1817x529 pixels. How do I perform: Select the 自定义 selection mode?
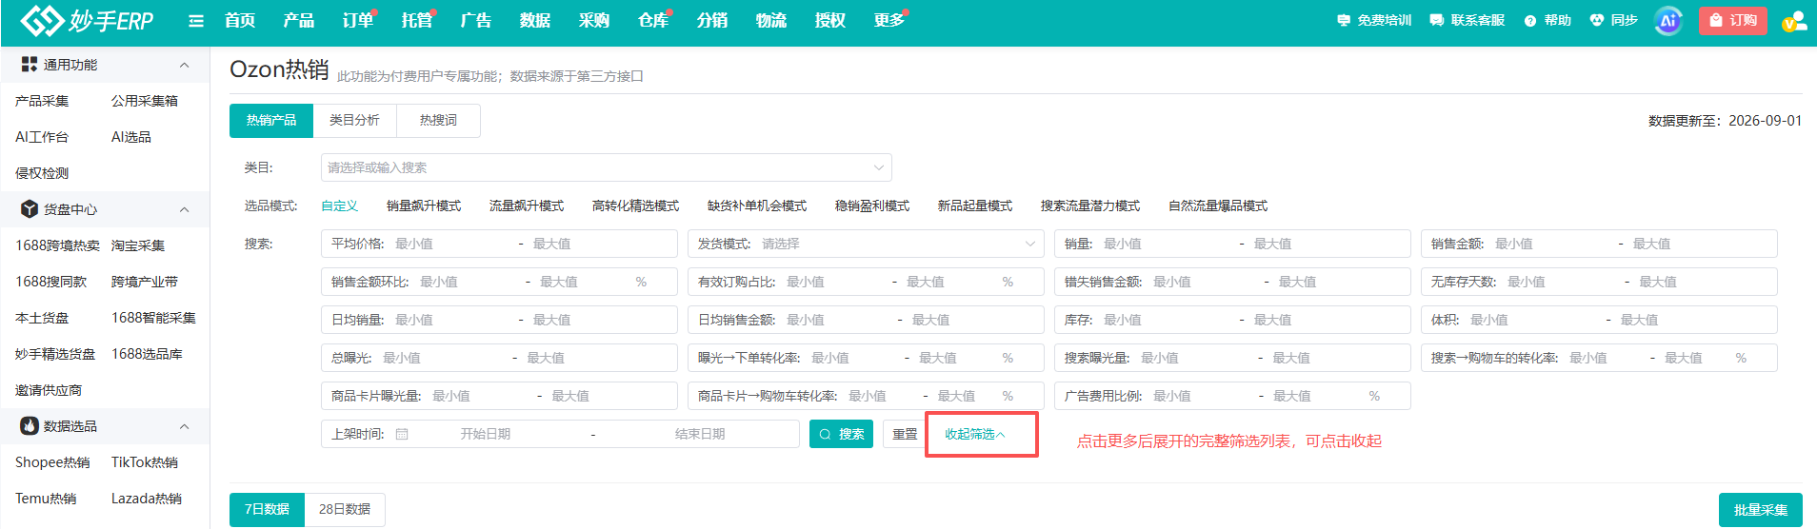[339, 206]
